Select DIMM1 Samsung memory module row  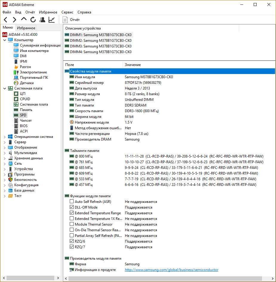click(x=101, y=35)
